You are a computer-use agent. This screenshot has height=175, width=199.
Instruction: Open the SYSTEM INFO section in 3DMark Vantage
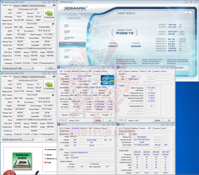pyautogui.click(x=69, y=38)
